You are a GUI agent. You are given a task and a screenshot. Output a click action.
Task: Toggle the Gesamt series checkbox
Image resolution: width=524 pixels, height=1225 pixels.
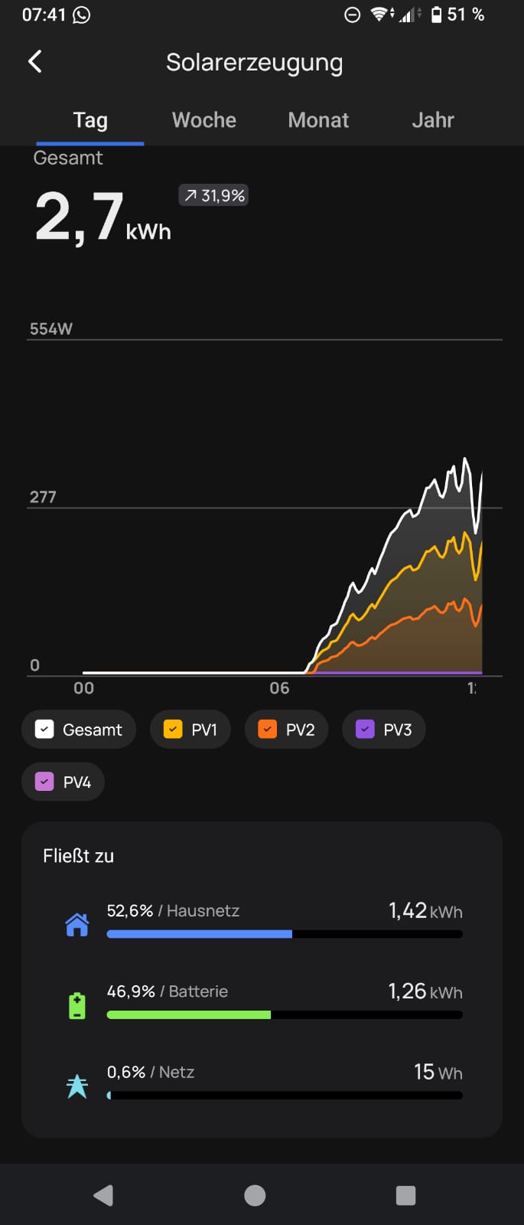click(x=44, y=729)
